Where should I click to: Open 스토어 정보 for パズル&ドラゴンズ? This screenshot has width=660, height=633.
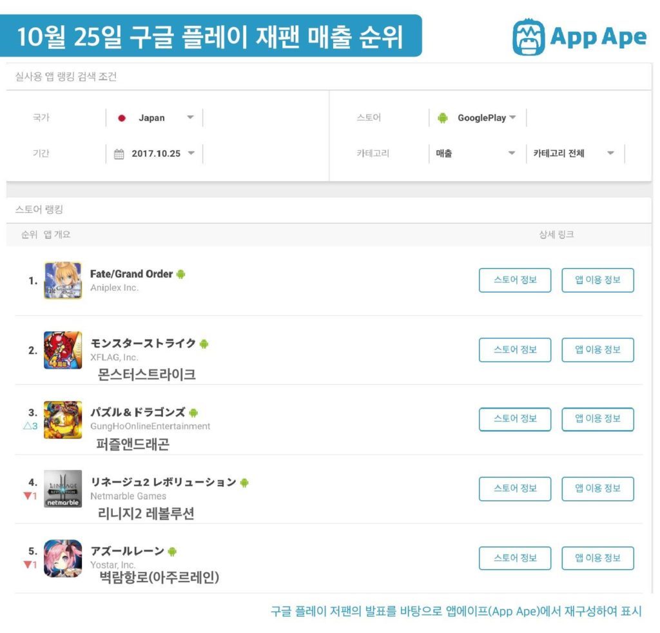coord(515,419)
